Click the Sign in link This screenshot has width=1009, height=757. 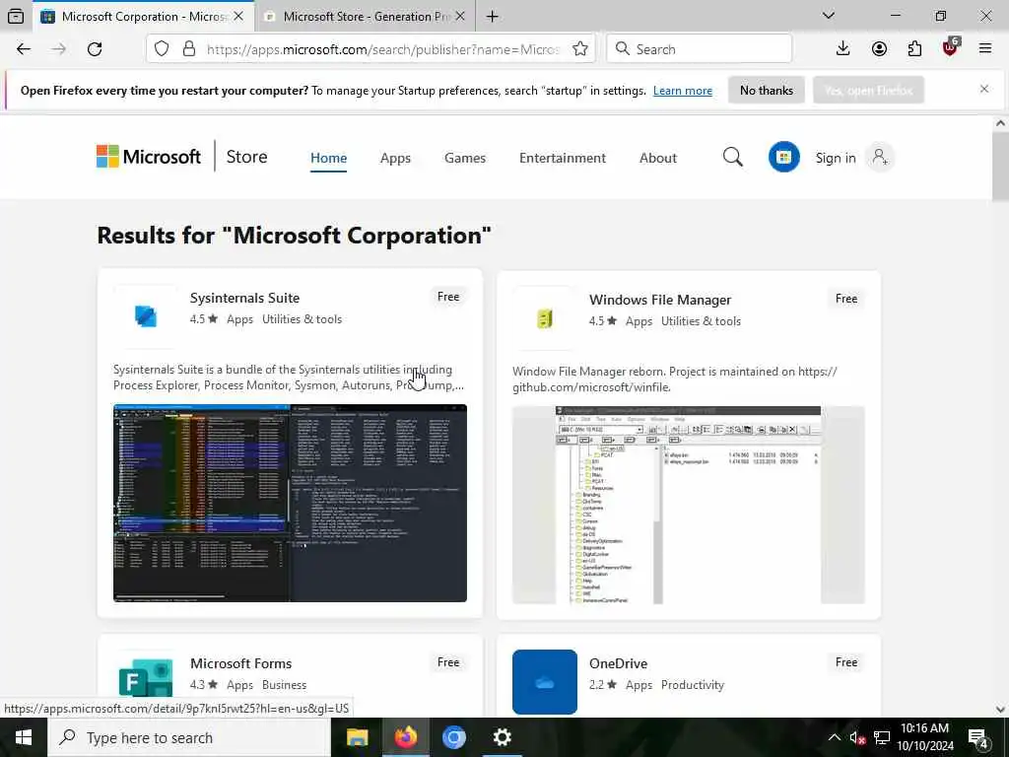click(836, 158)
